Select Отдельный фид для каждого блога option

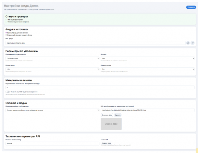[x=6, y=35]
